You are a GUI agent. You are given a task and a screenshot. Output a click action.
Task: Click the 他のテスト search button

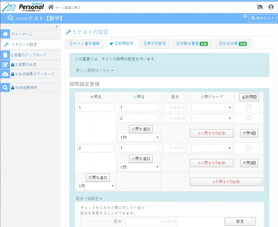point(262,18)
